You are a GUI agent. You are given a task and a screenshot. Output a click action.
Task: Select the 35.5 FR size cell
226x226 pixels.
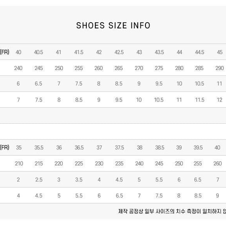(39, 148)
